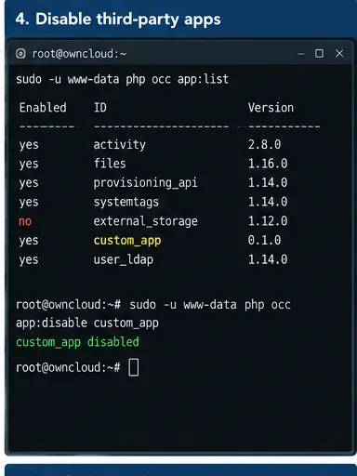Select the yellow 'custom_app' app ID
Screen dimensions: 357x476
[127, 241]
